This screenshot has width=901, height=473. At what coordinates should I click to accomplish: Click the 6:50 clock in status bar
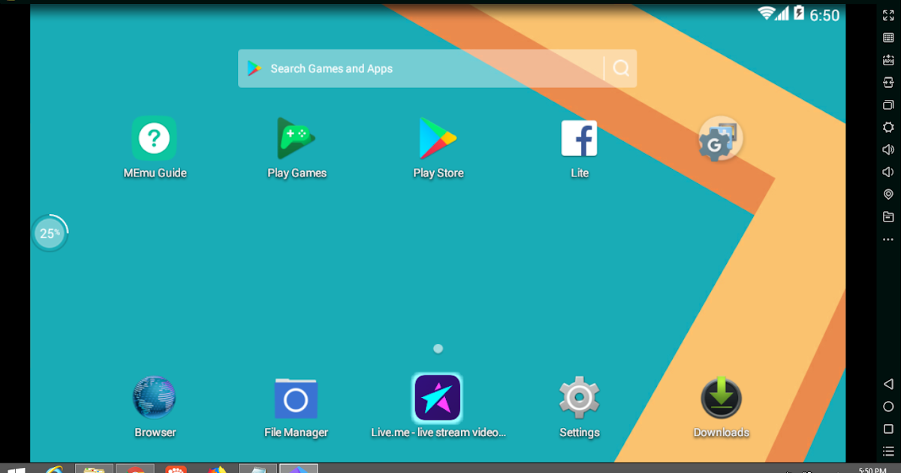point(824,15)
